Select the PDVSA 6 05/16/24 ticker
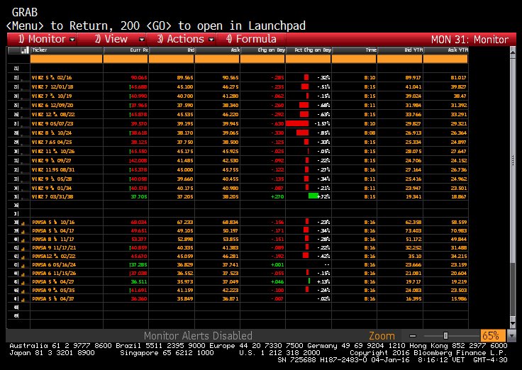The height and width of the screenshot is (370, 522). (55, 265)
